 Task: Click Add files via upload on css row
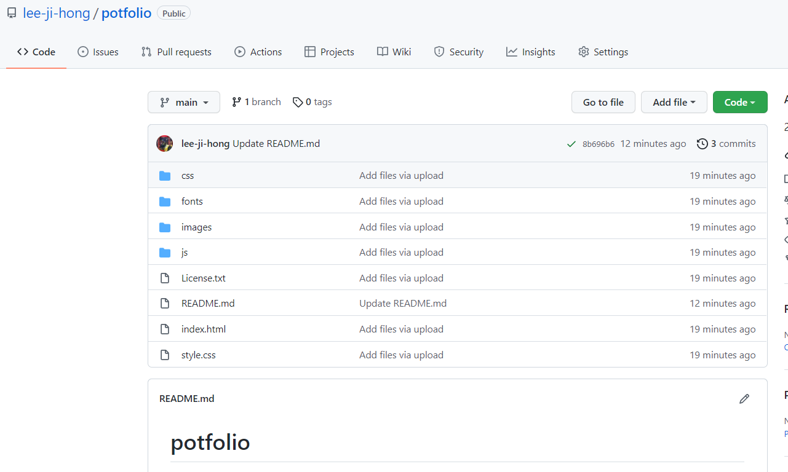[x=401, y=176]
